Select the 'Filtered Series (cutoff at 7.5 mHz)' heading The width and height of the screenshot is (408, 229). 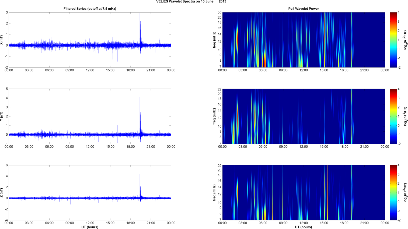click(90, 9)
